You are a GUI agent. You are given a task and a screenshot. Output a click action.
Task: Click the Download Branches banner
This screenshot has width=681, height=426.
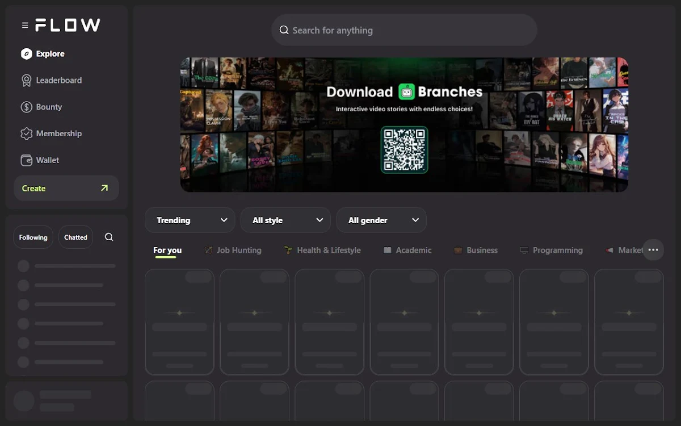click(404, 124)
